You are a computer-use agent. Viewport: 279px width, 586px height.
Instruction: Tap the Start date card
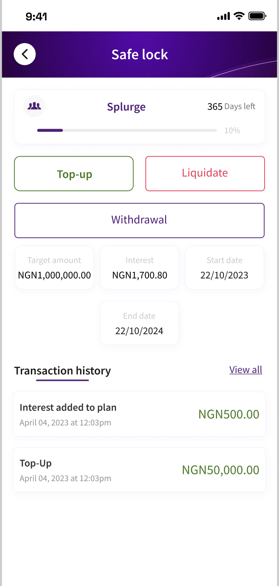click(x=224, y=268)
